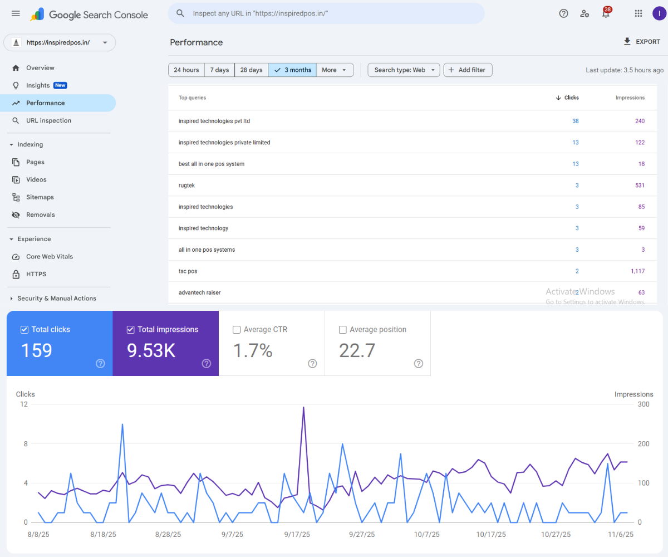The image size is (668, 557).
Task: Expand the More date range dropdown
Action: tap(335, 70)
